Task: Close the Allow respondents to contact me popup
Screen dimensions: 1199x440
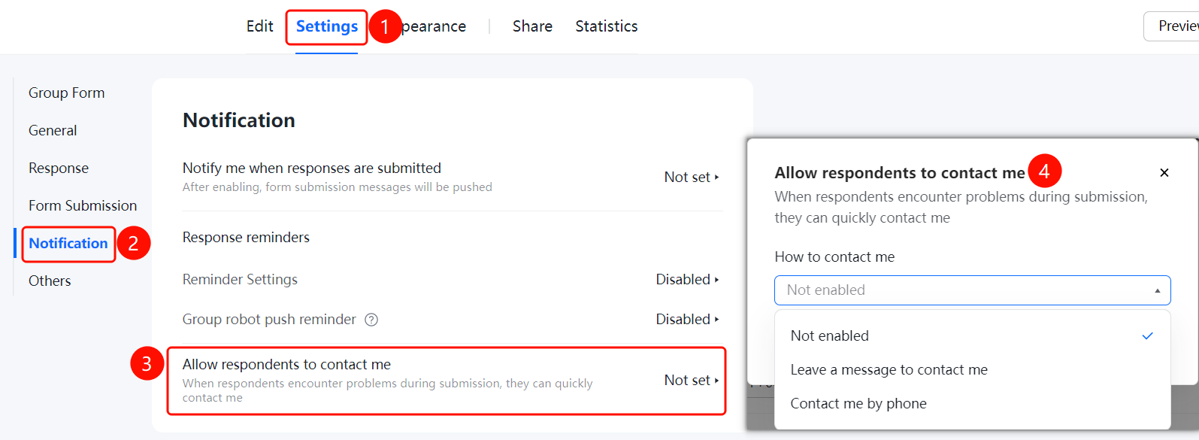Action: tap(1164, 173)
